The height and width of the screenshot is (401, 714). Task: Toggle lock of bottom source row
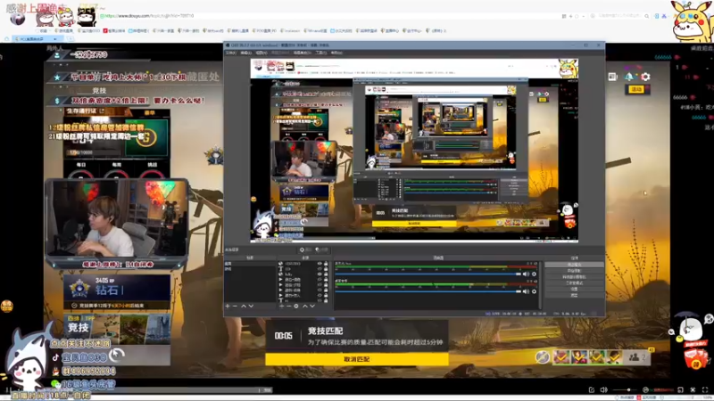tap(326, 300)
